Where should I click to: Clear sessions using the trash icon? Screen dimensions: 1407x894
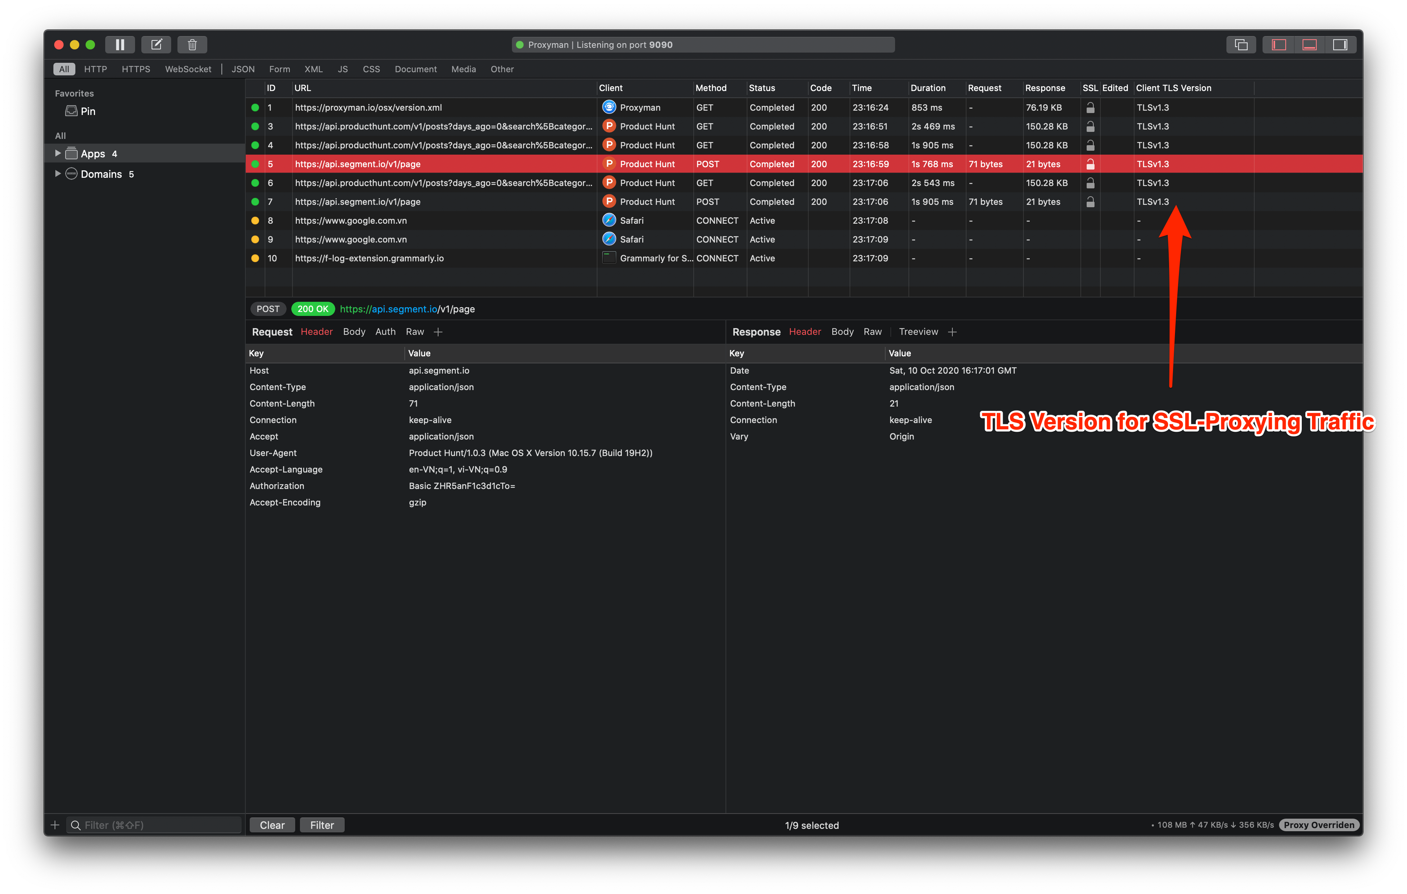click(192, 44)
